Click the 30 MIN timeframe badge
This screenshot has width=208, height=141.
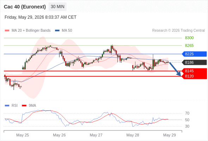point(57,7)
